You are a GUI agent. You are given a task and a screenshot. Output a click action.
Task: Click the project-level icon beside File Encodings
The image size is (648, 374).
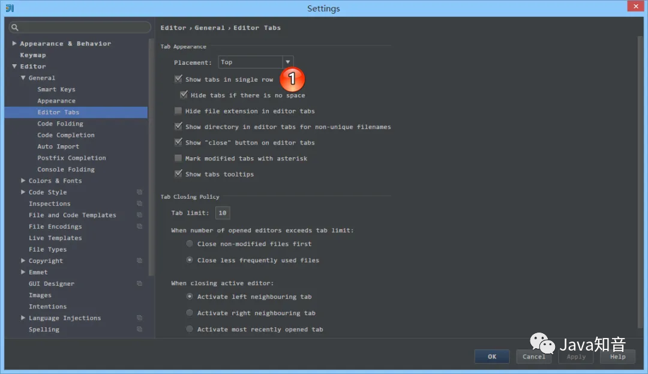coord(139,226)
